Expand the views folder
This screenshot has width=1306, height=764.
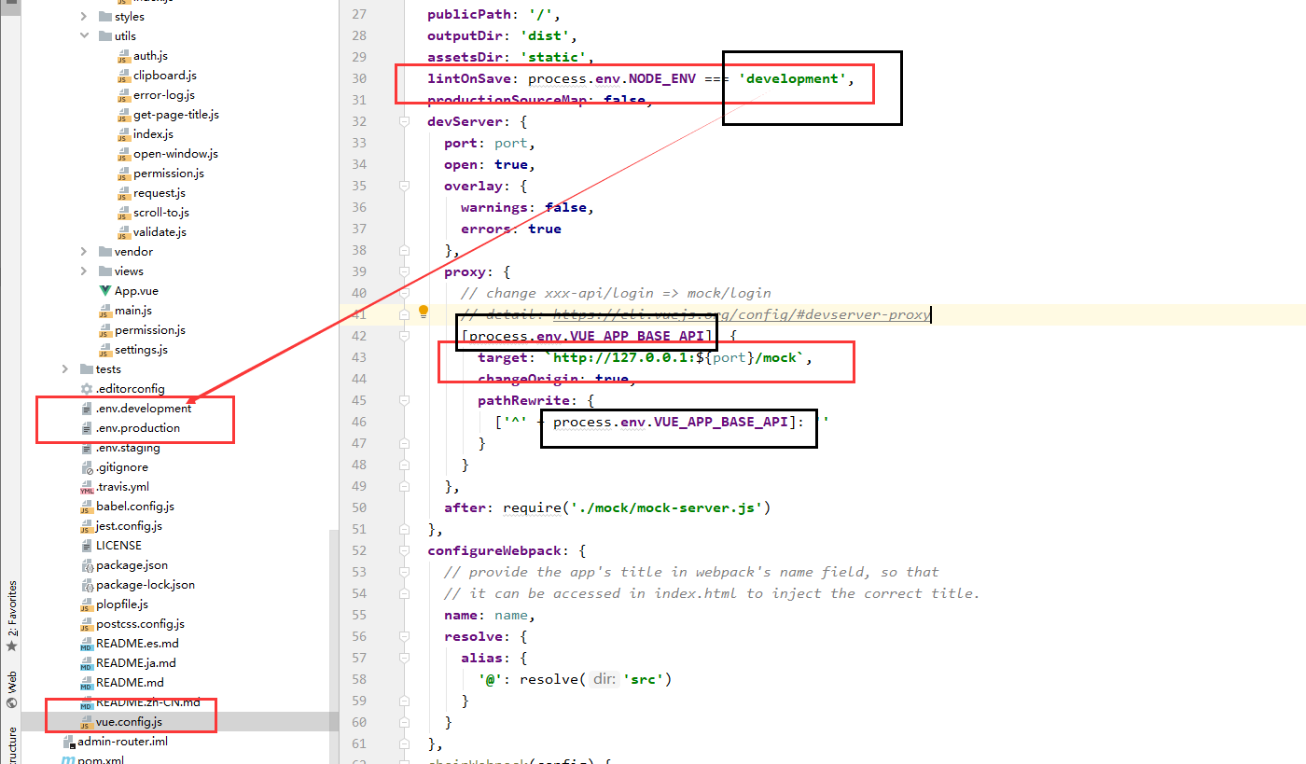click(84, 271)
